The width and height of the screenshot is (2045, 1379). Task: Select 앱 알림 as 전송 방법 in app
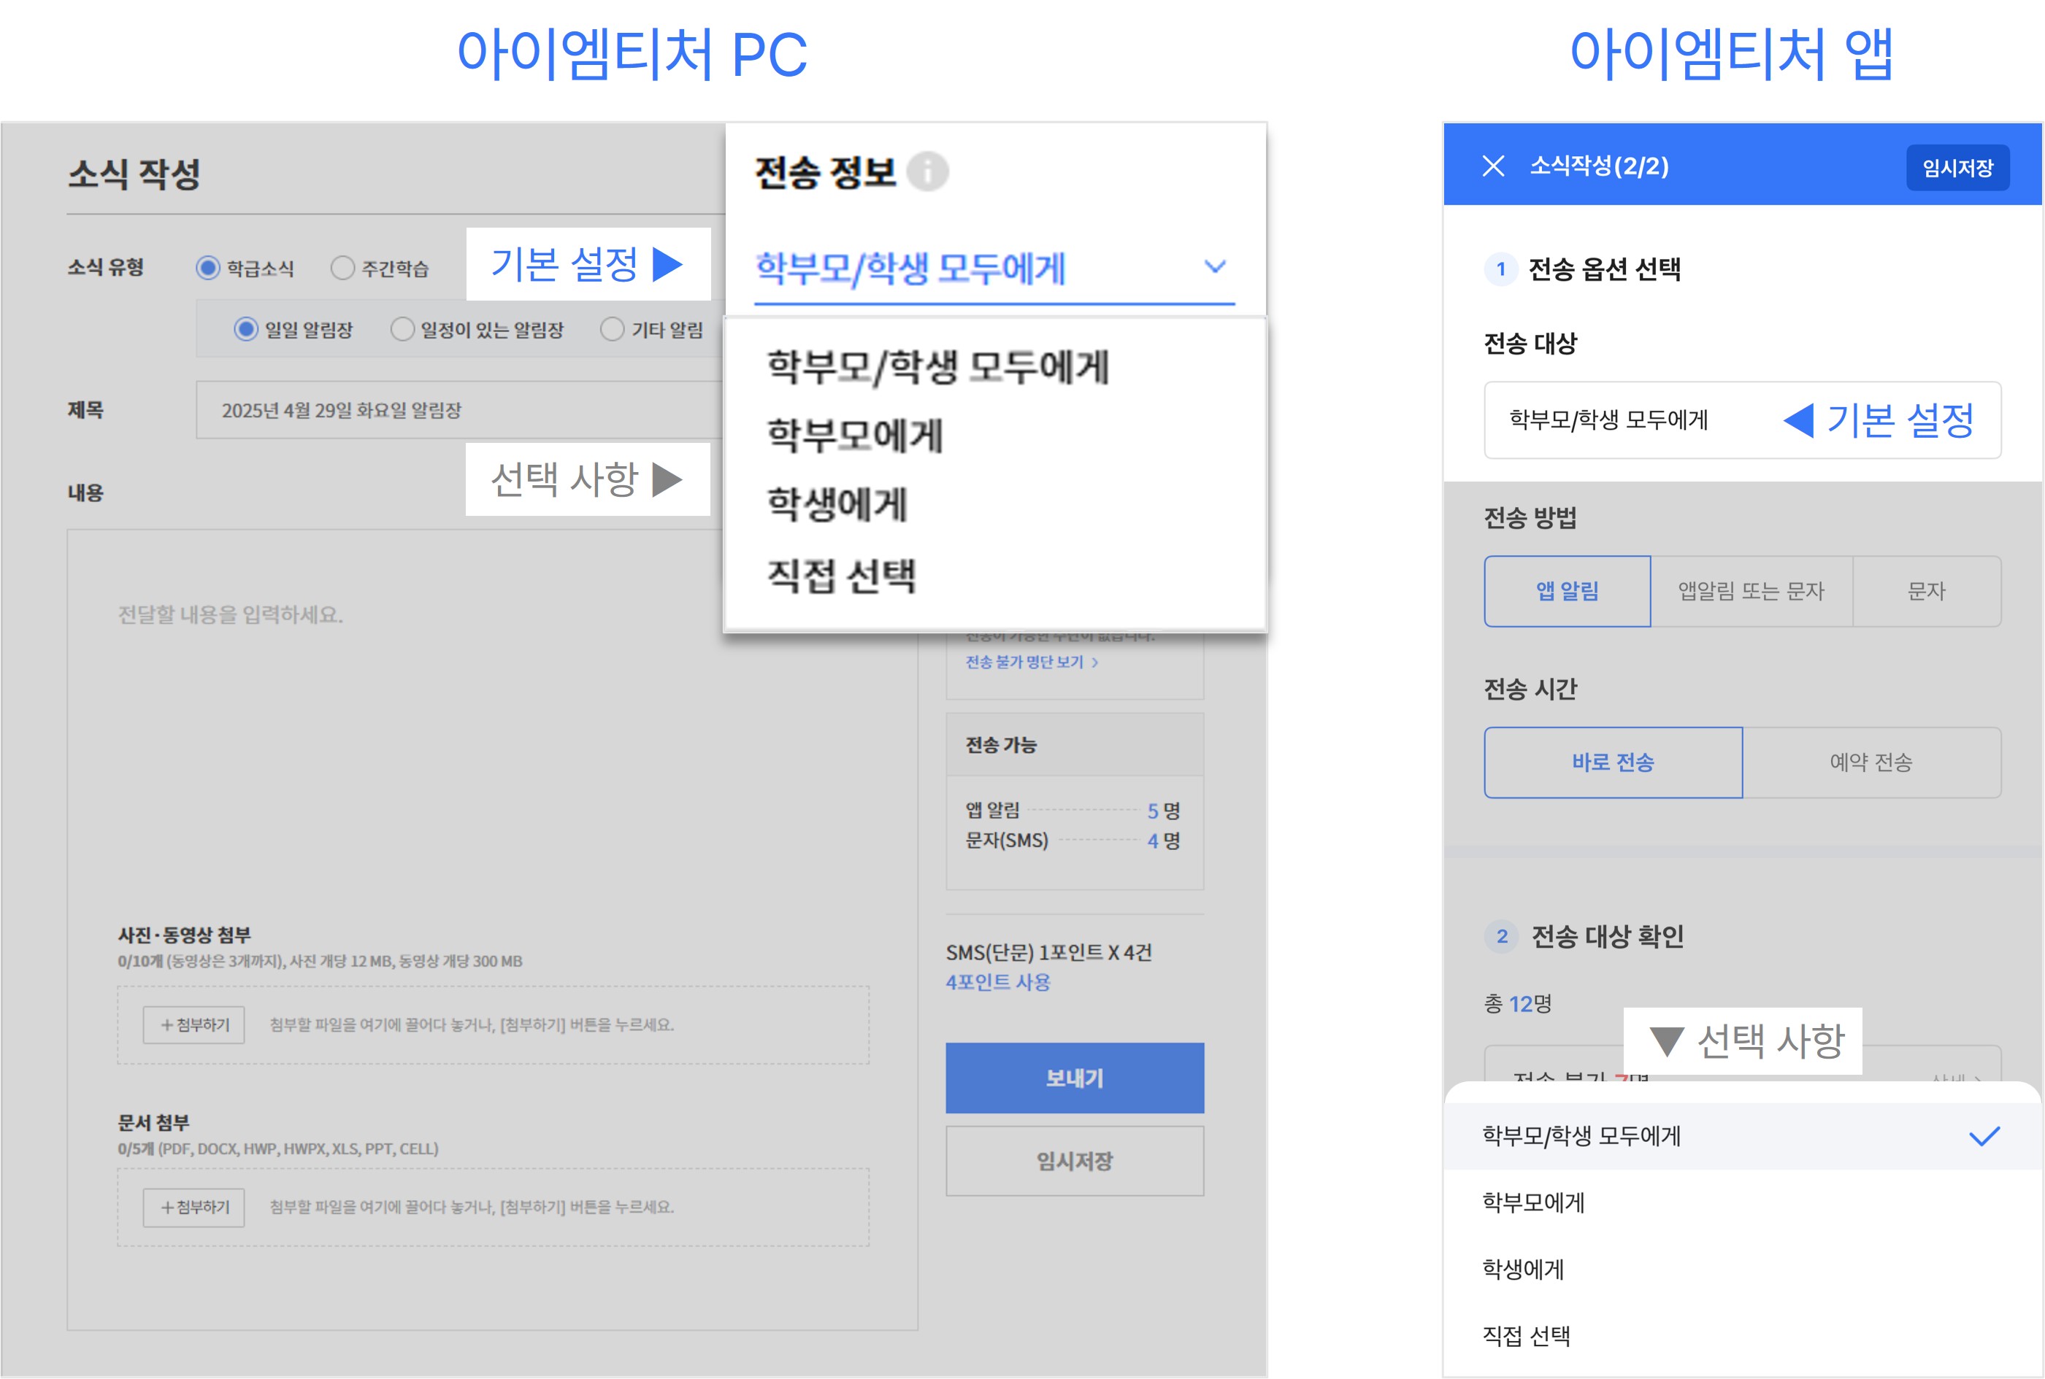point(1568,591)
